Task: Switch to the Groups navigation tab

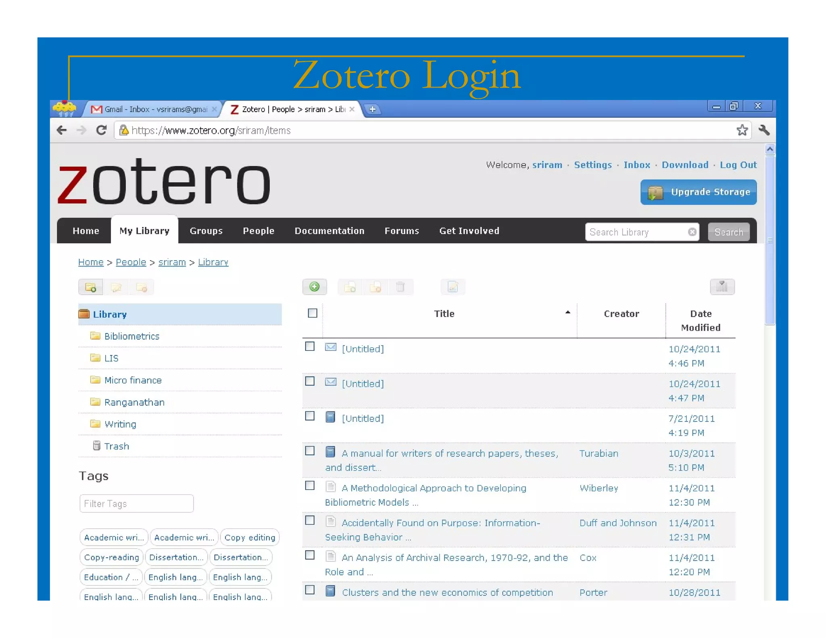Action: (206, 231)
